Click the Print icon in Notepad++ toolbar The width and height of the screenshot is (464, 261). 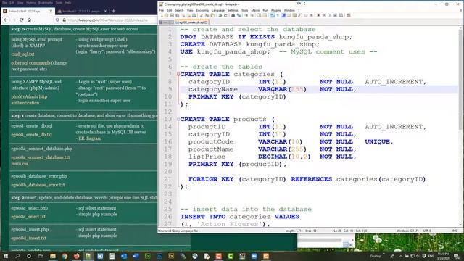[x=194, y=15]
